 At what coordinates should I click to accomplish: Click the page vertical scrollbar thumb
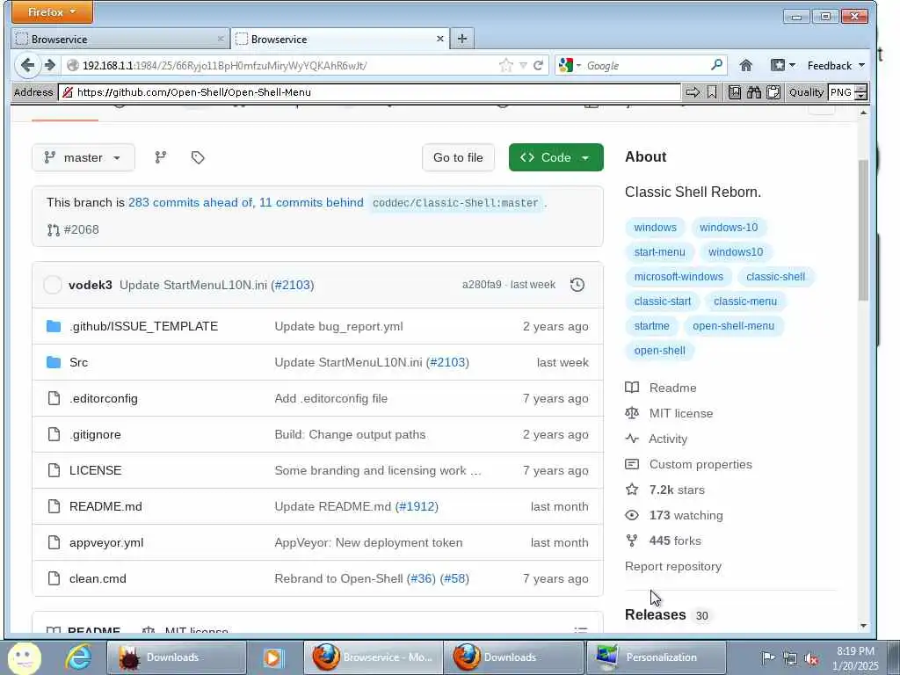tap(863, 229)
